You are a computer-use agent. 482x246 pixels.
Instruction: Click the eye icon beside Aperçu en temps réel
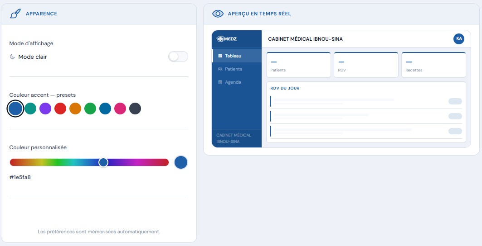(218, 14)
